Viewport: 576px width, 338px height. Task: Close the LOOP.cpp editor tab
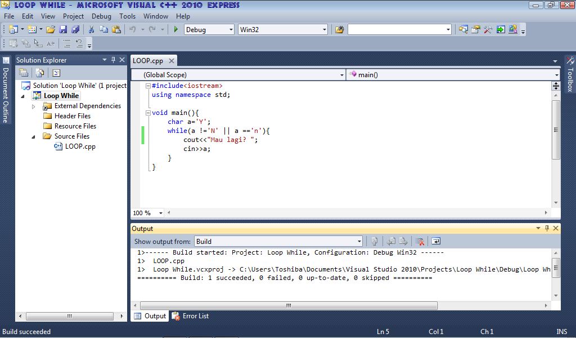pos(171,61)
